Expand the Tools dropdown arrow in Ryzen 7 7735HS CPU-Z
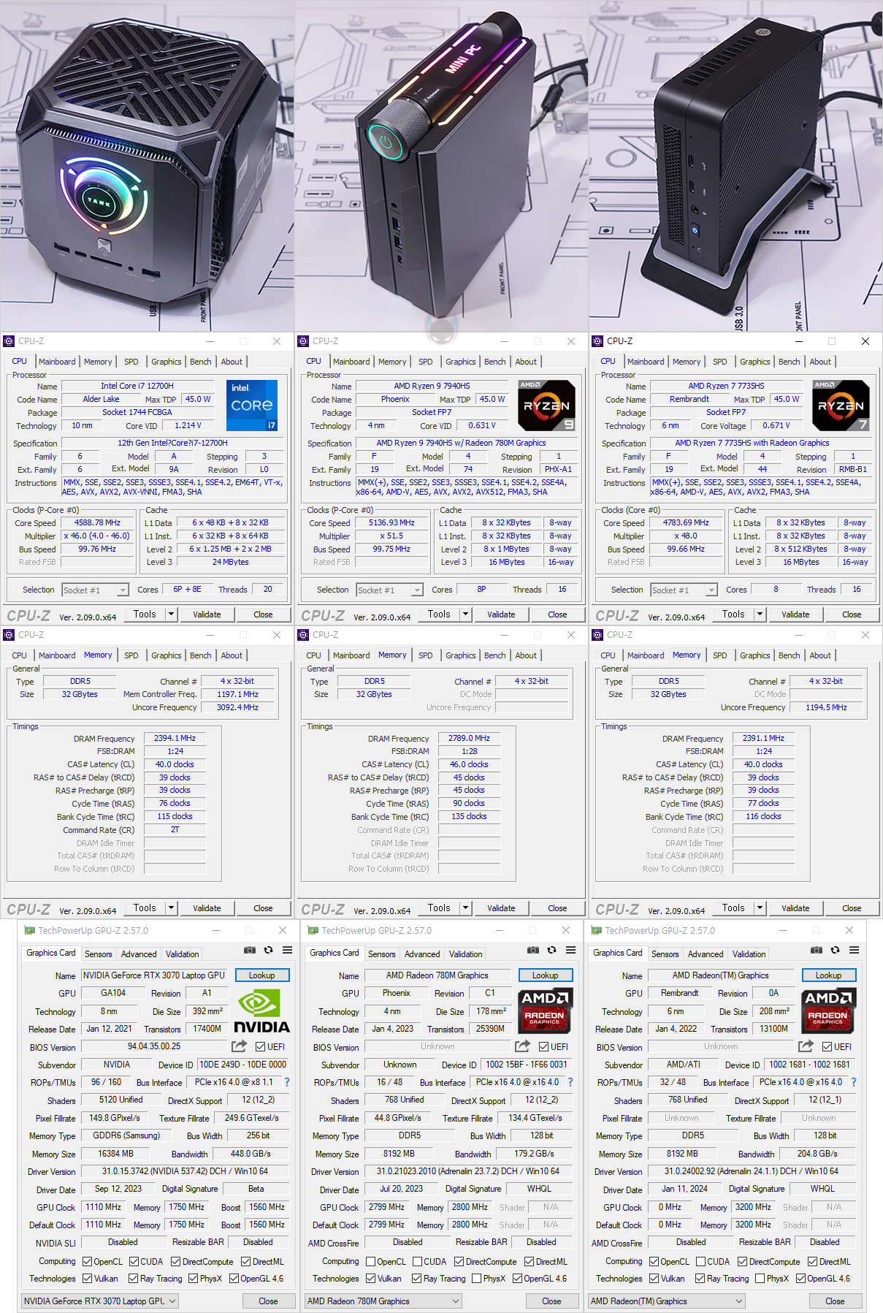 pos(760,614)
